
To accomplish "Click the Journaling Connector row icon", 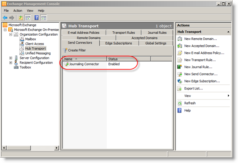I will pos(66,64).
